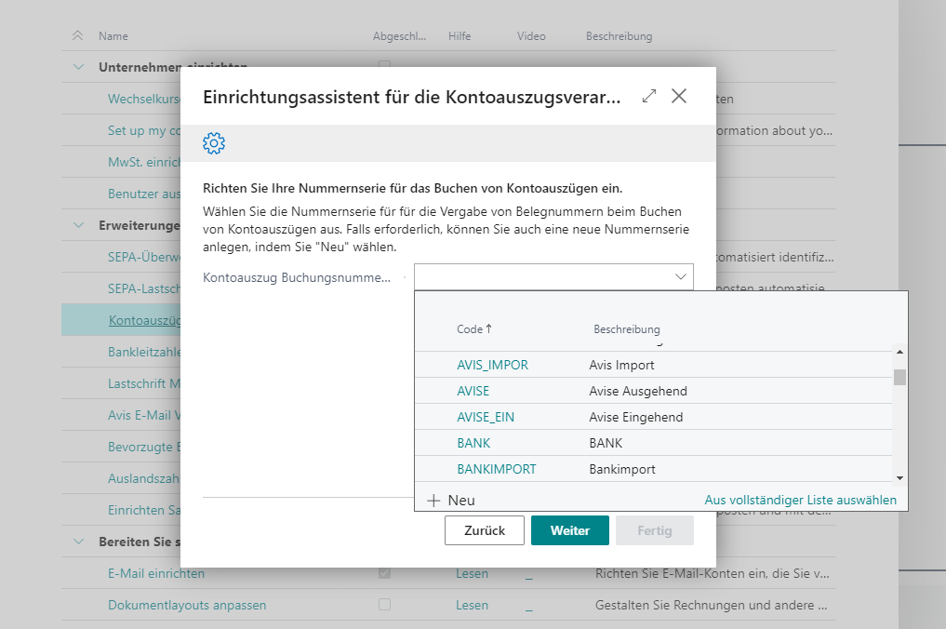This screenshot has width=946, height=629.
Task: Check the Abgeschlossen box for Dokumentlayouts anpassen
Action: click(384, 605)
